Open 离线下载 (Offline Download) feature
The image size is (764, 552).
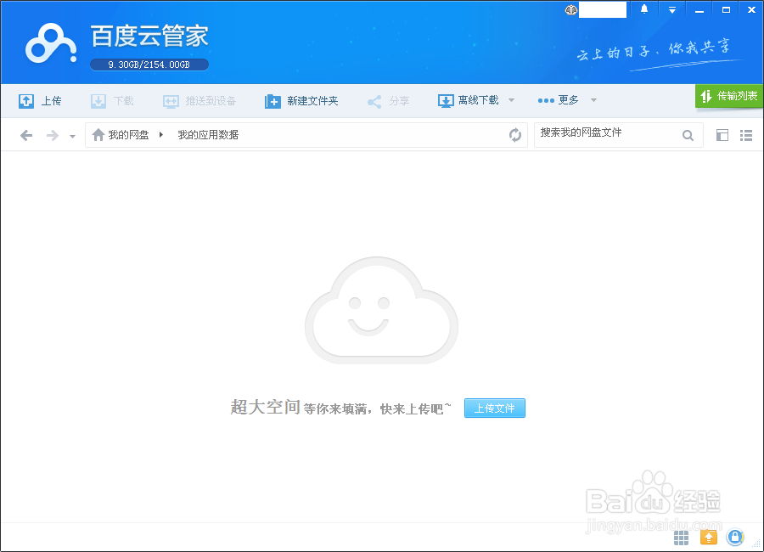coord(469,100)
